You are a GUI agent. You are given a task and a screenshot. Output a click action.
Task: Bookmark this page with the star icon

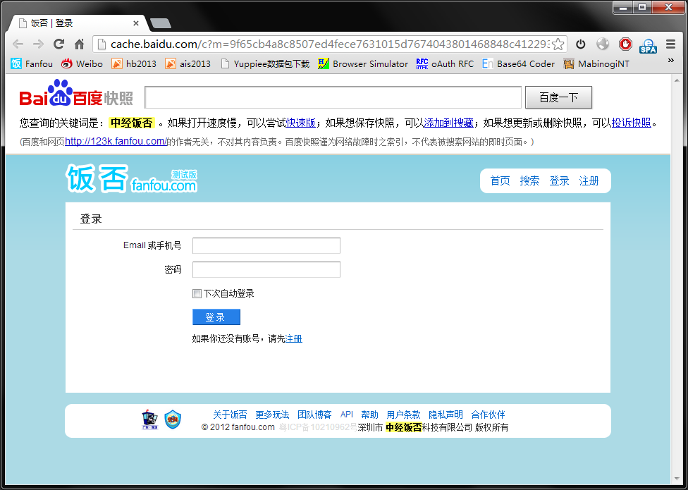tap(558, 44)
